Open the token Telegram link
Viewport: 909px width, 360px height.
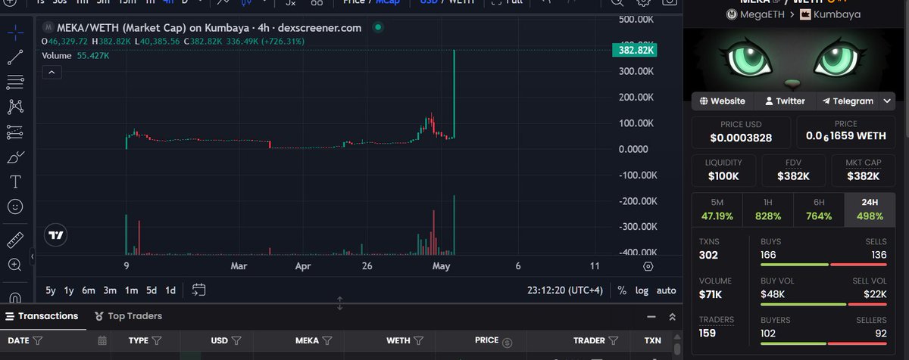[x=848, y=101]
